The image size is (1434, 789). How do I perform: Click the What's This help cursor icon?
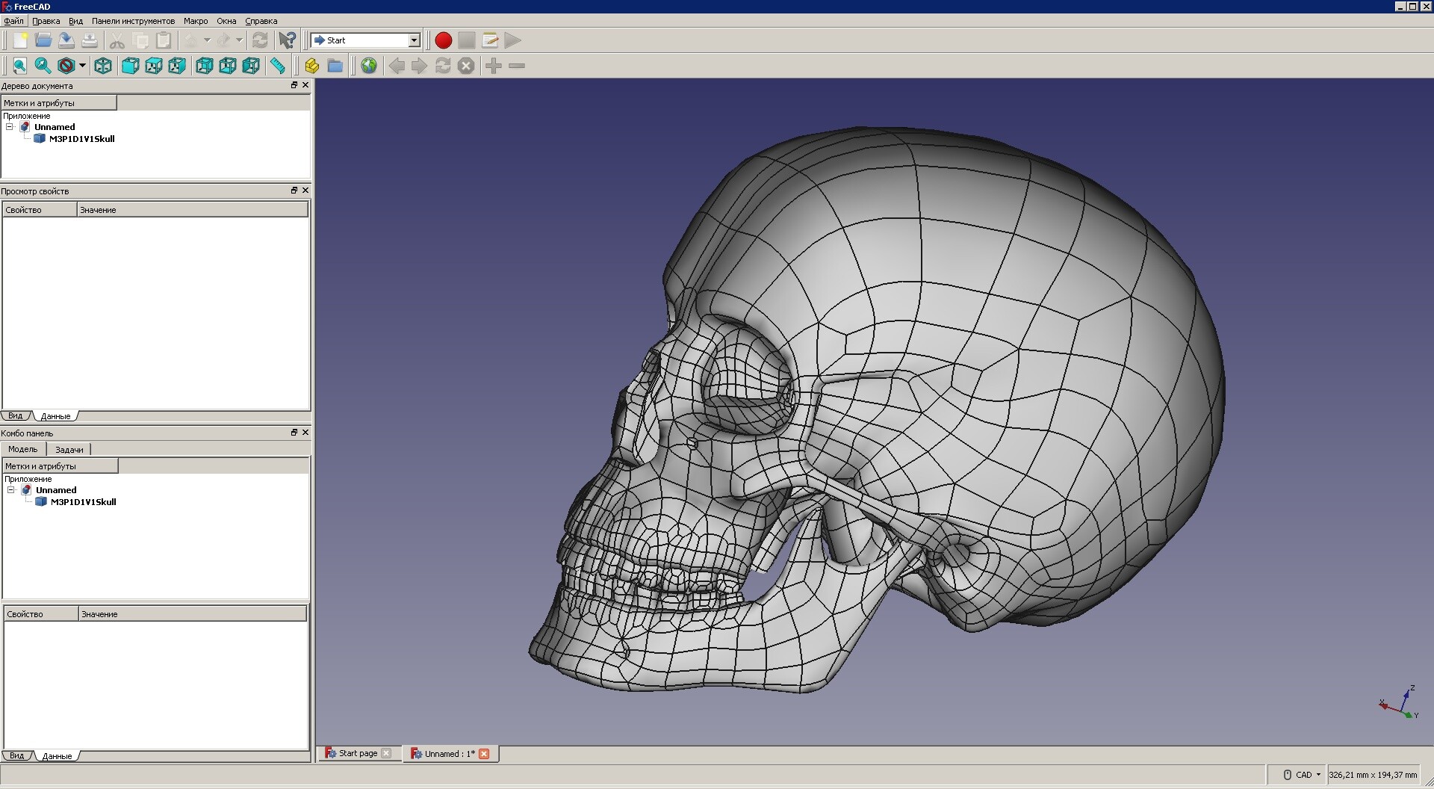pos(288,40)
